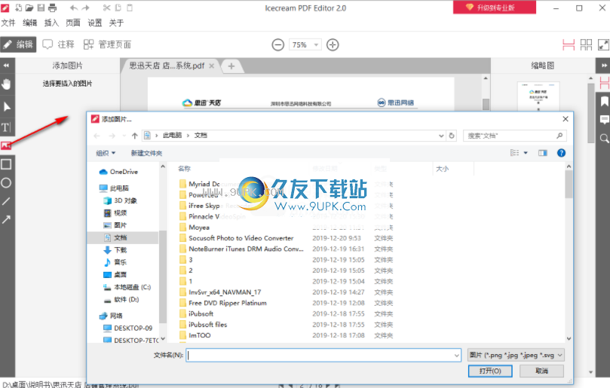This screenshot has width=610, height=388.
Task: Click the print icon
Action: tap(53, 8)
